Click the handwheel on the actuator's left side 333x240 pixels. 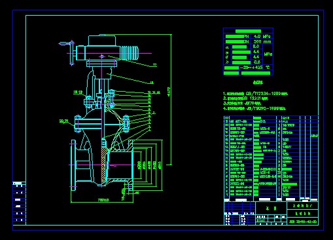pos(72,52)
